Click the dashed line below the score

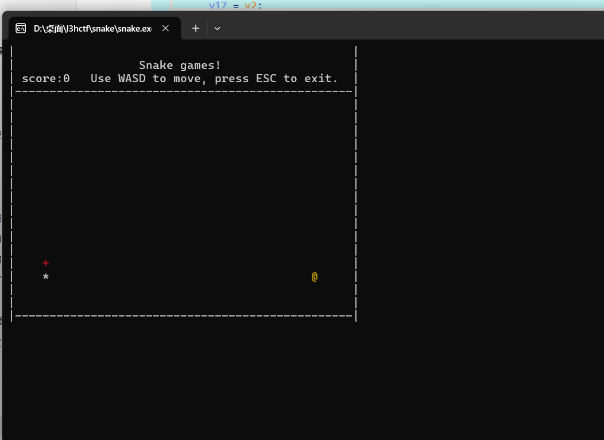[184, 91]
